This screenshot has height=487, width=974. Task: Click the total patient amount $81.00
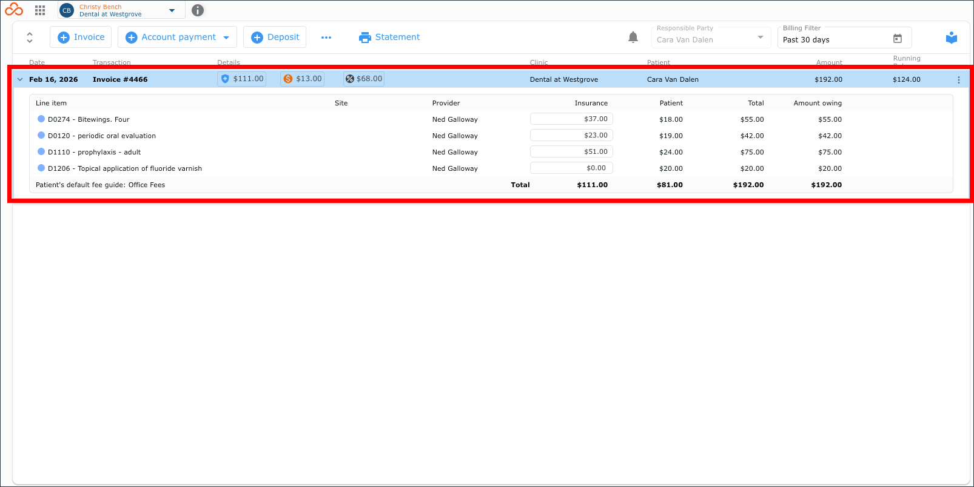point(670,185)
